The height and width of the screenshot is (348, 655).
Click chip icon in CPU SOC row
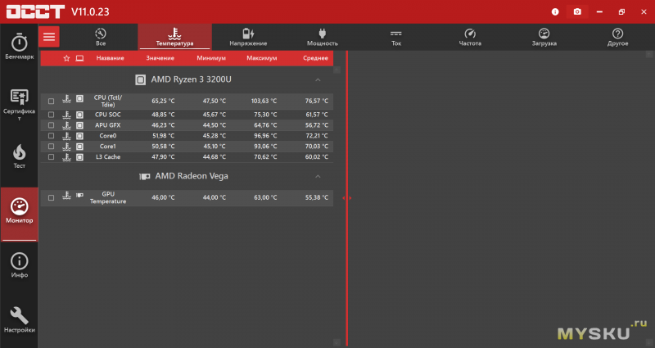(x=79, y=115)
